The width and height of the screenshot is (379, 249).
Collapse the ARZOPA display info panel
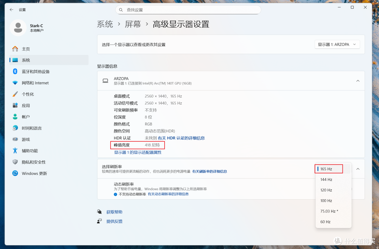pos(358,81)
